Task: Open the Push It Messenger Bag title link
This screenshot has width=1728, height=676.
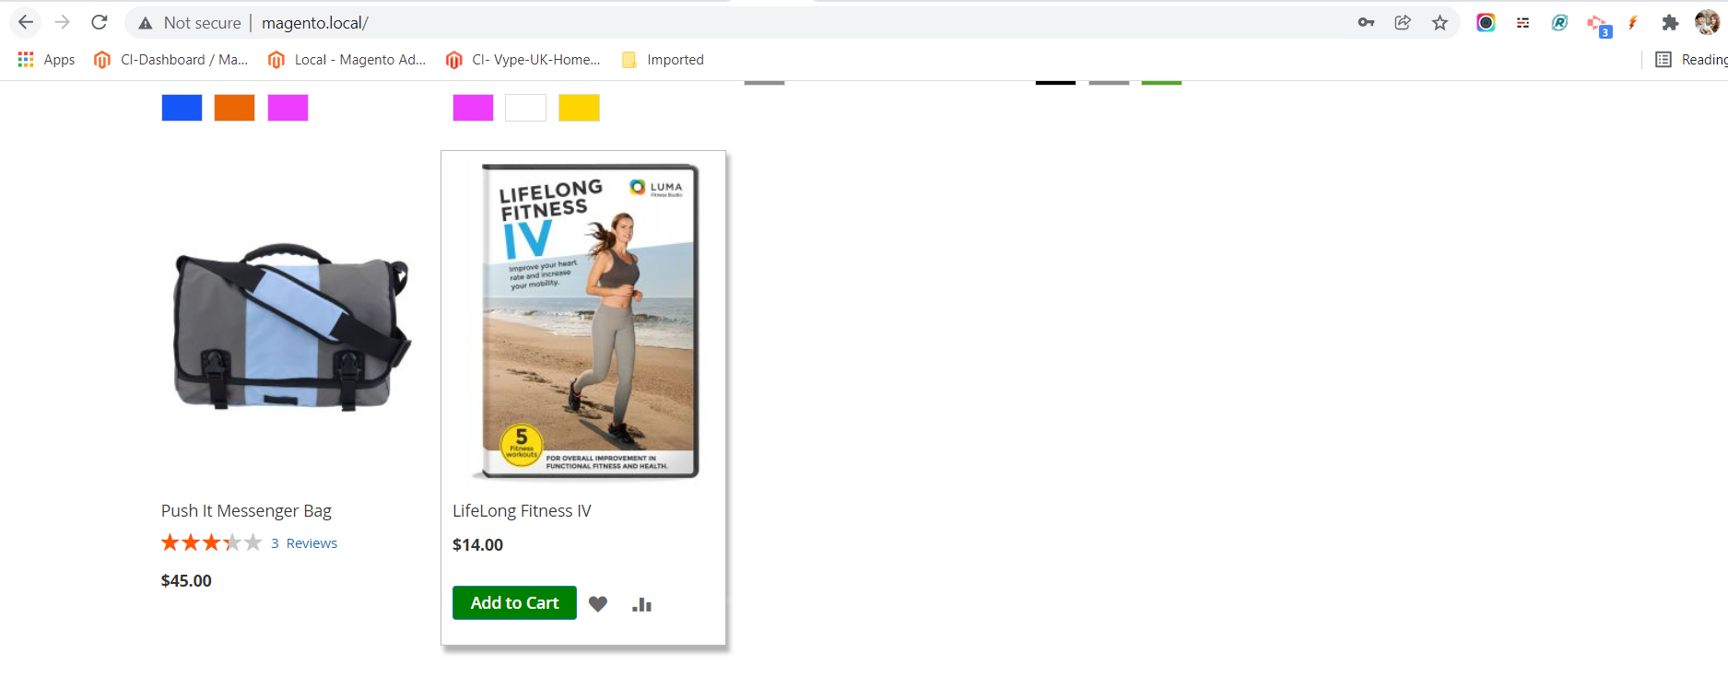Action: point(246,511)
